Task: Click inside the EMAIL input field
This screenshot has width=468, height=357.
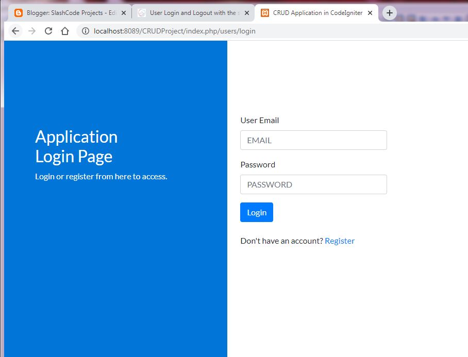Action: tap(313, 140)
